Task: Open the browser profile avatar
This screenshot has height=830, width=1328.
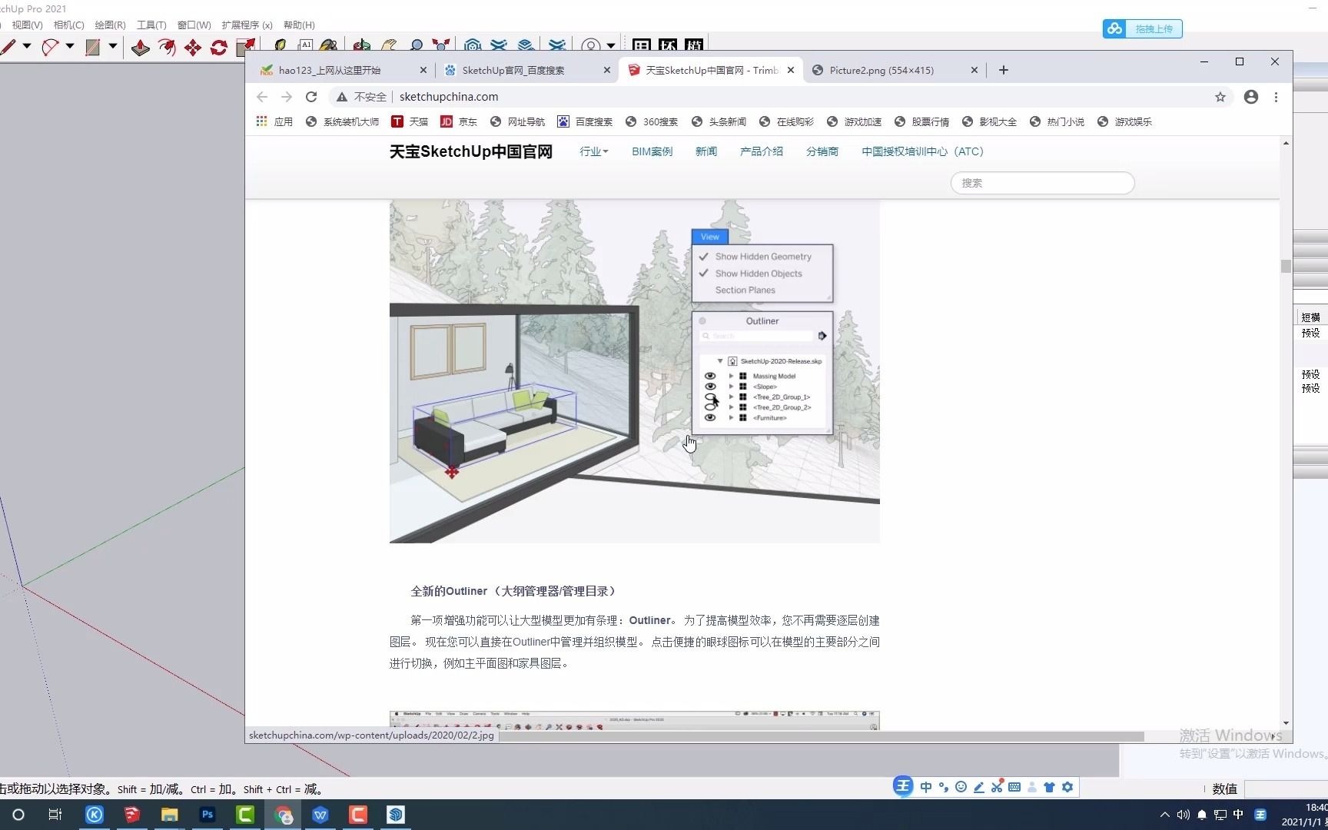Action: pos(1251,97)
